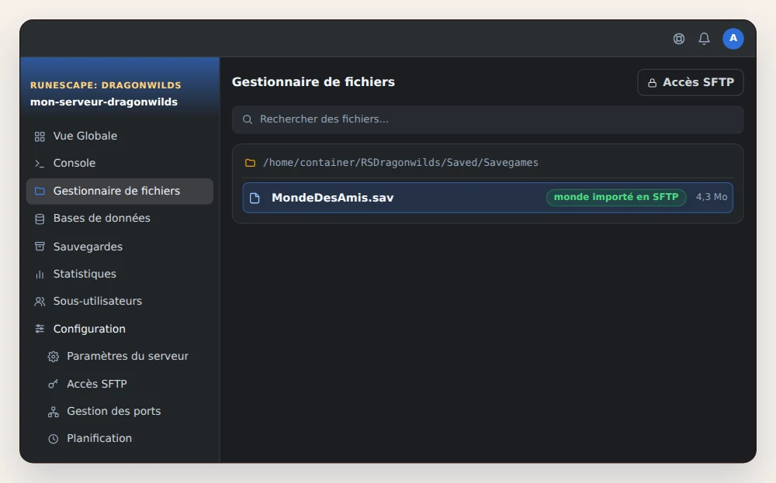Image resolution: width=776 pixels, height=483 pixels.
Task: Click the path folder icon
Action: click(x=251, y=163)
